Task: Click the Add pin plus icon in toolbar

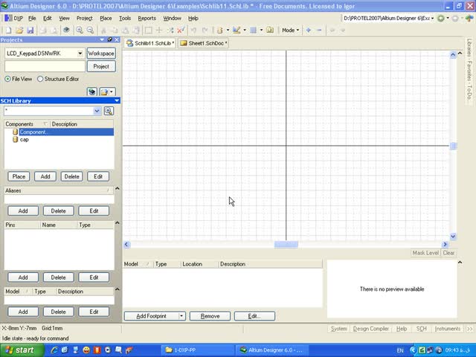Action: pyautogui.click(x=309, y=30)
